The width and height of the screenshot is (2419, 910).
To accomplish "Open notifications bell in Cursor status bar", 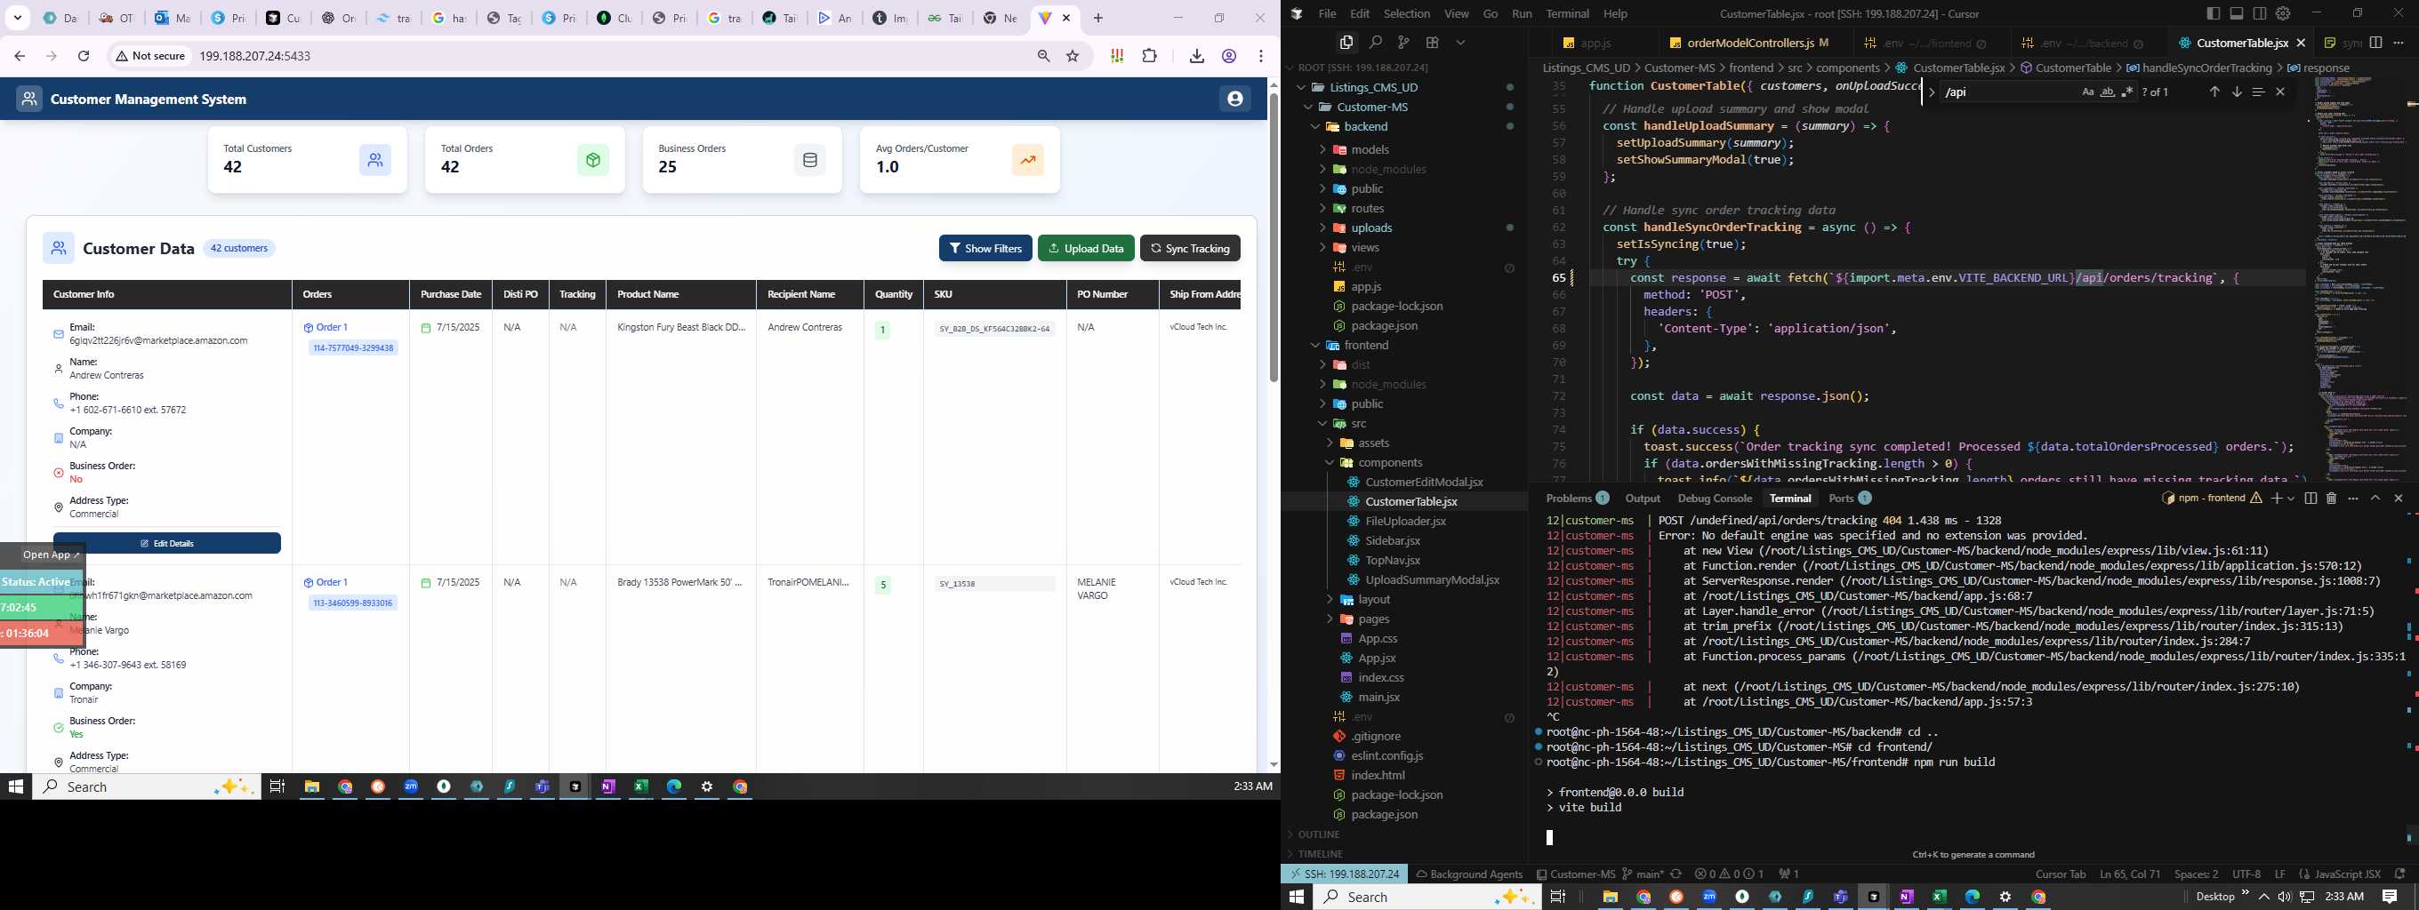I will coord(2399,874).
